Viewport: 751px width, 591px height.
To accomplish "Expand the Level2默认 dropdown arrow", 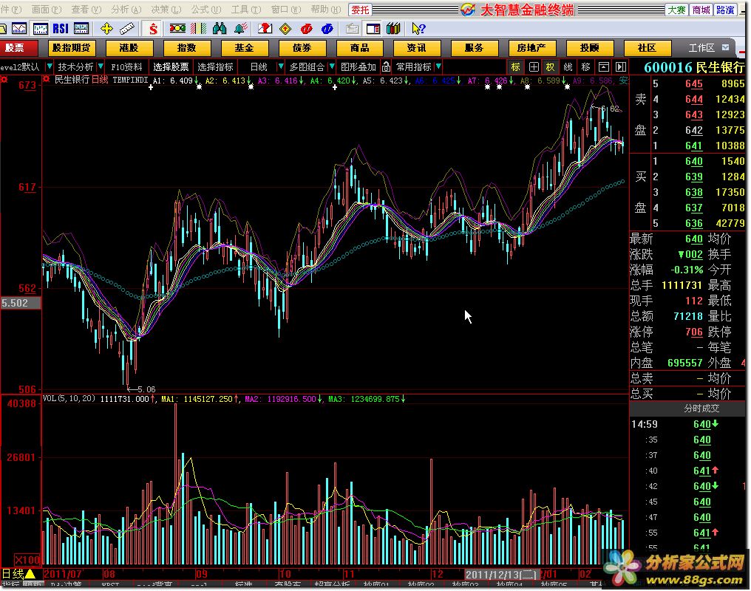I will pyautogui.click(x=49, y=66).
